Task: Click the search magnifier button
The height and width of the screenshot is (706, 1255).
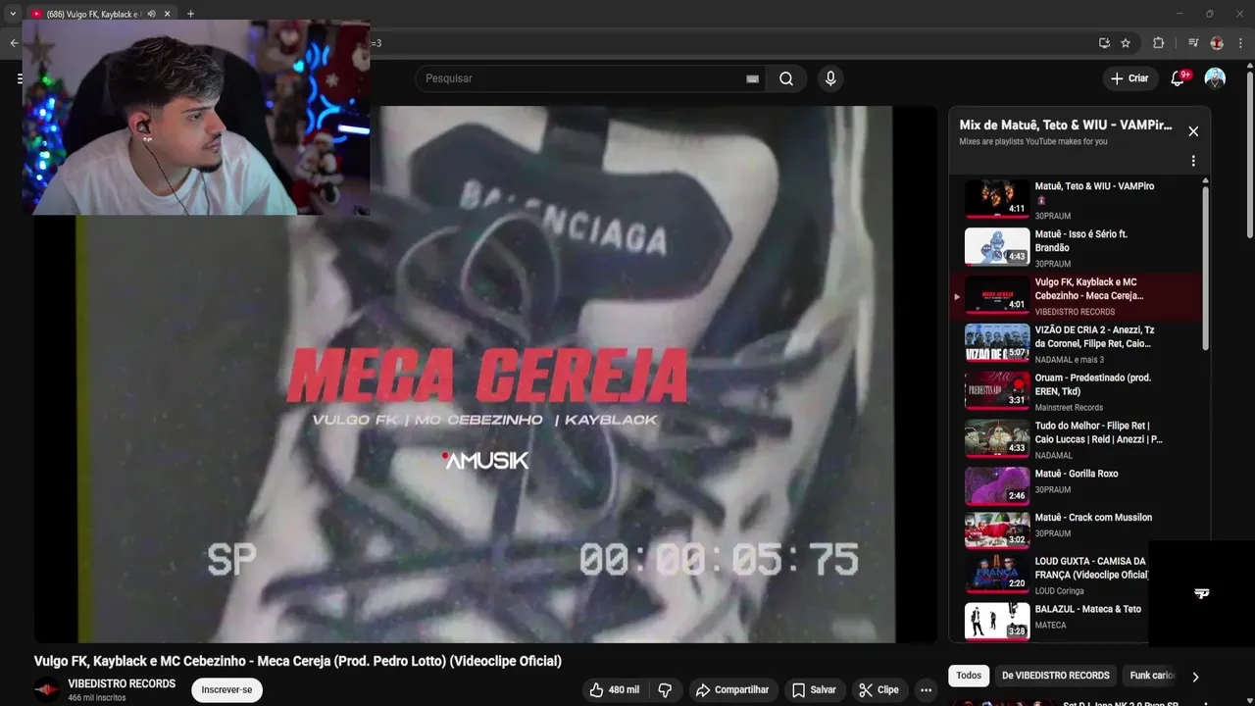Action: click(x=786, y=78)
